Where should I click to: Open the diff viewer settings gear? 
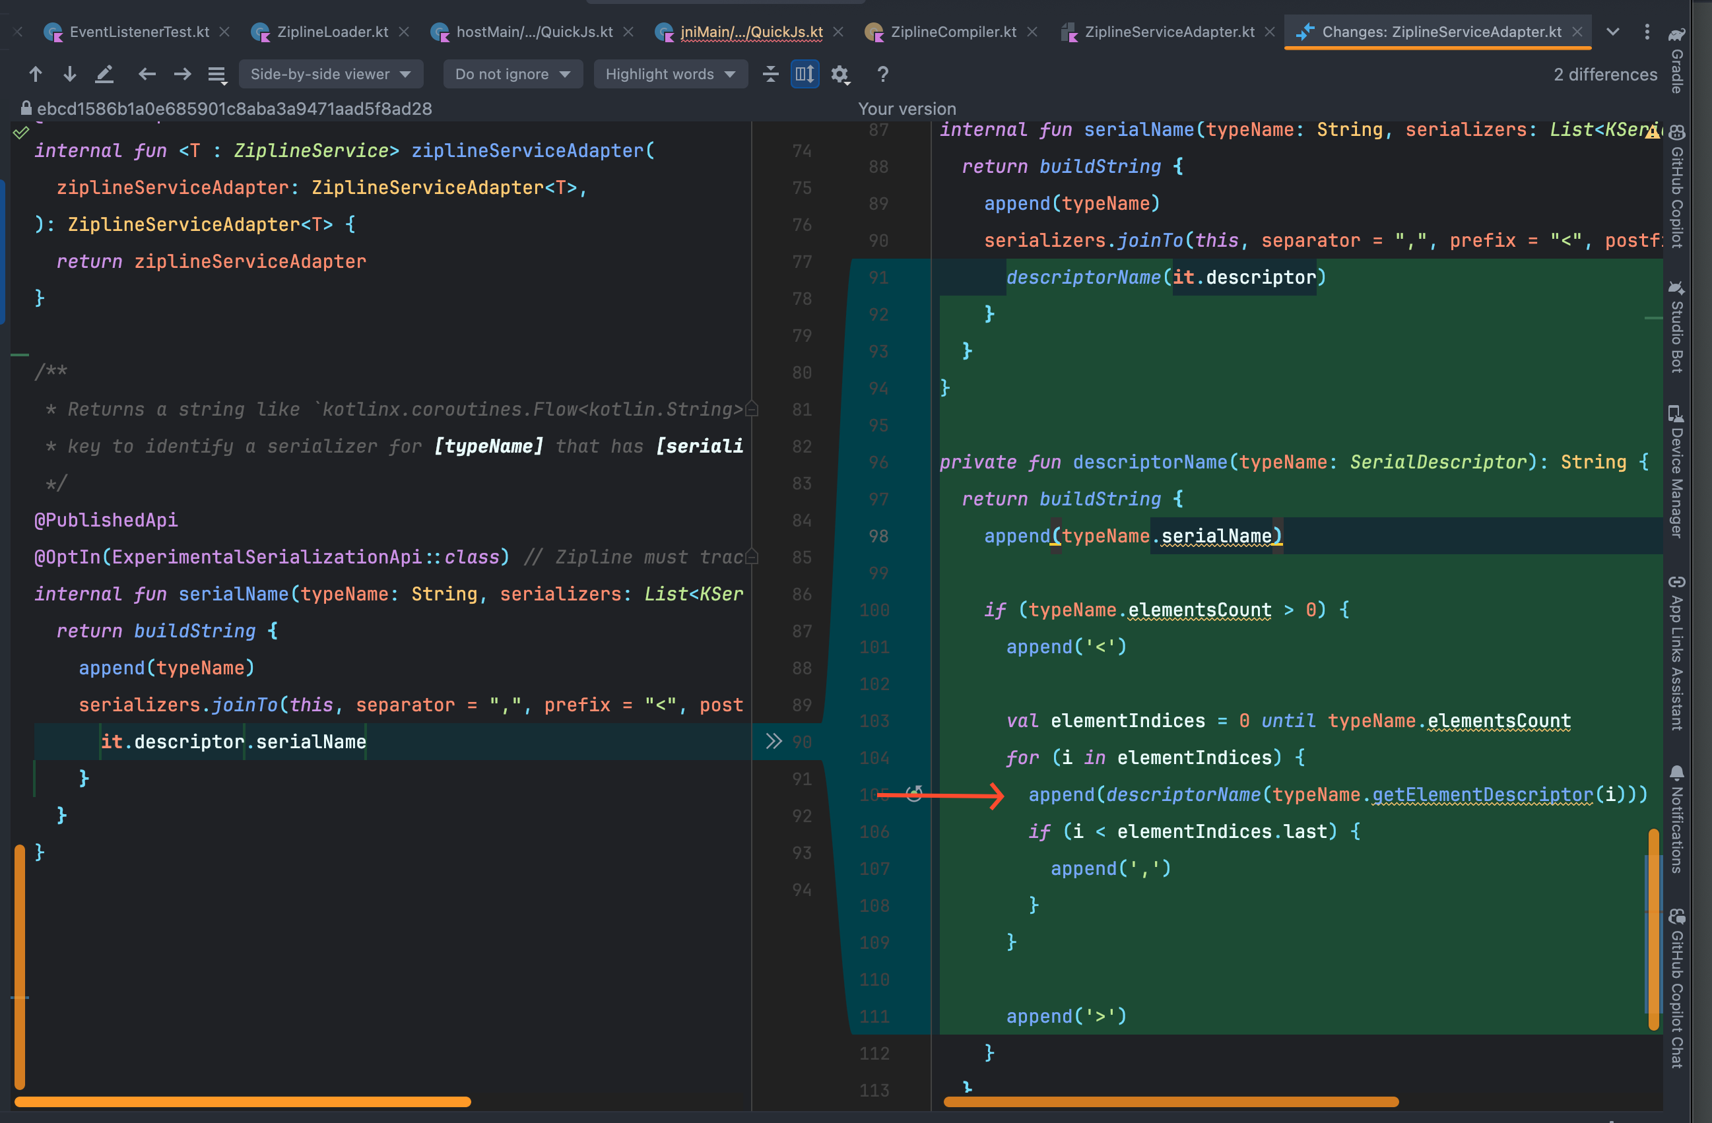point(840,73)
